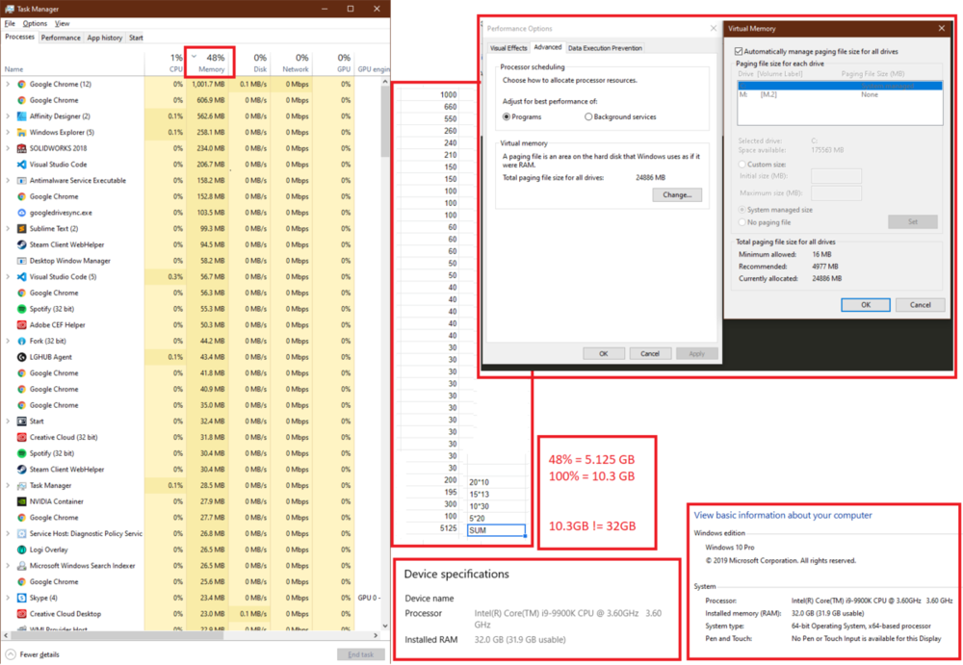The width and height of the screenshot is (963, 665).
Task: Click the Creative Cloud Desktop icon
Action: point(21,613)
